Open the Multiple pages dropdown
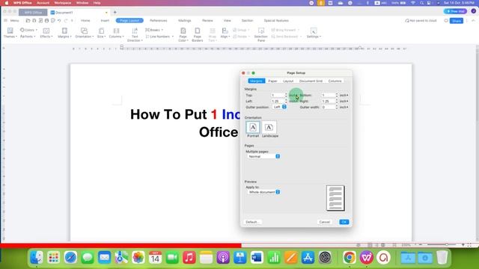 click(x=263, y=156)
